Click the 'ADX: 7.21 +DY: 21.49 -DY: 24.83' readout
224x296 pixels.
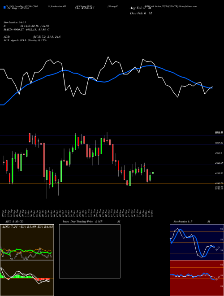click(x=27, y=226)
